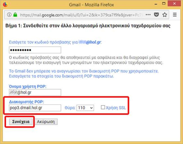
Task: Click the Συνέχεια button
Action: pyautogui.click(x=21, y=122)
